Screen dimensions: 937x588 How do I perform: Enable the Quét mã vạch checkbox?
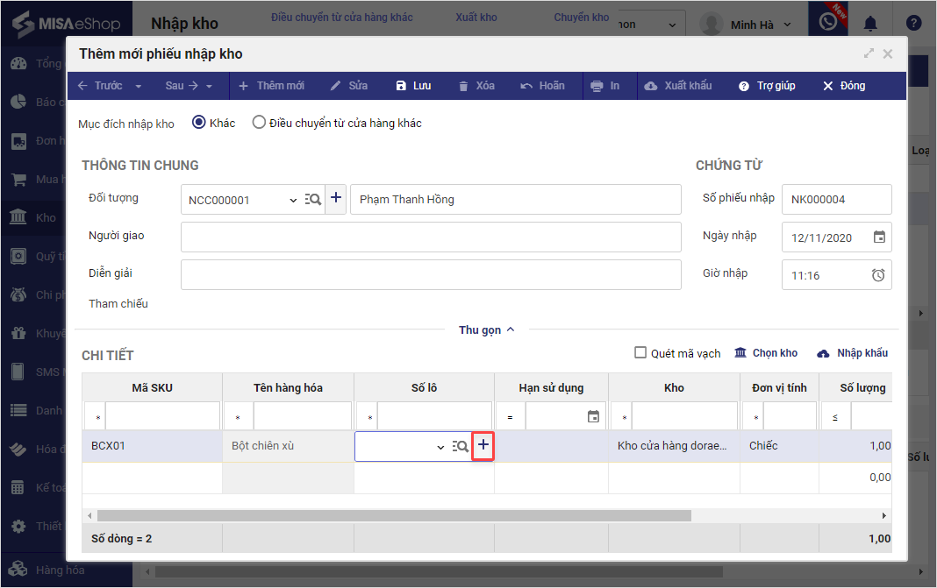(640, 353)
